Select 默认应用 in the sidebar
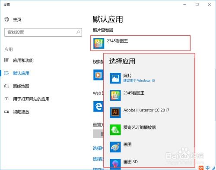Image resolution: width=216 pixels, height=170 pixels. pos(21,73)
